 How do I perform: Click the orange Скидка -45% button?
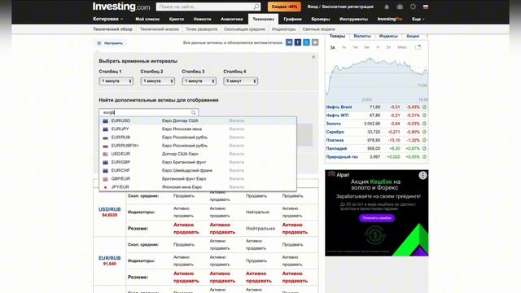[284, 7]
